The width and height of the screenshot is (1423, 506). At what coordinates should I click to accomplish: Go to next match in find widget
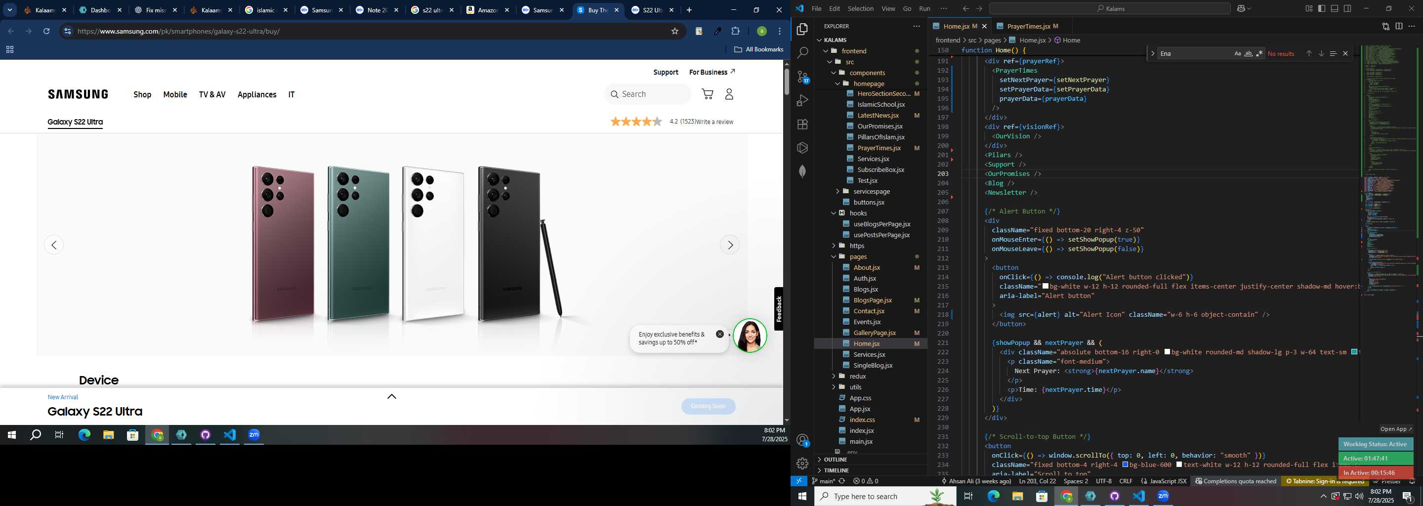tap(1321, 53)
